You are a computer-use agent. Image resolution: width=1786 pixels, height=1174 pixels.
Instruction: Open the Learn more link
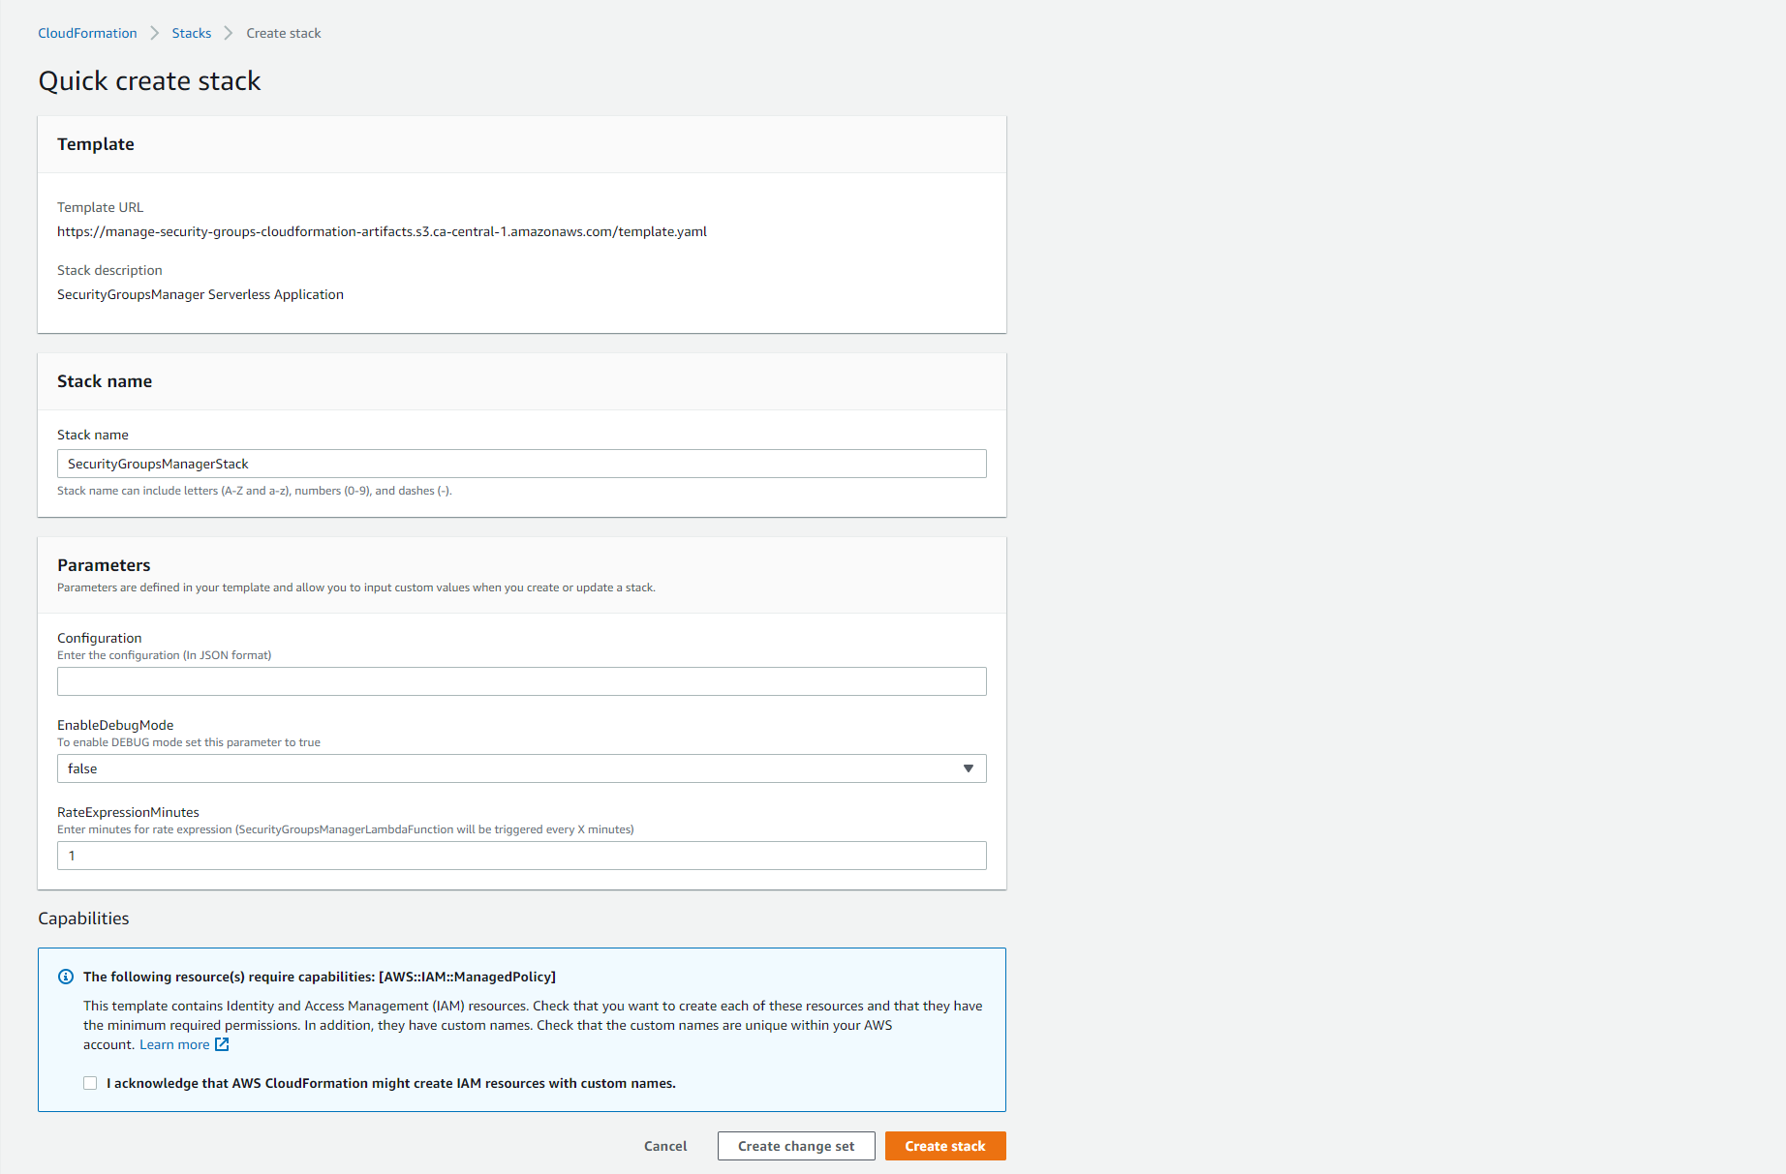(x=174, y=1044)
